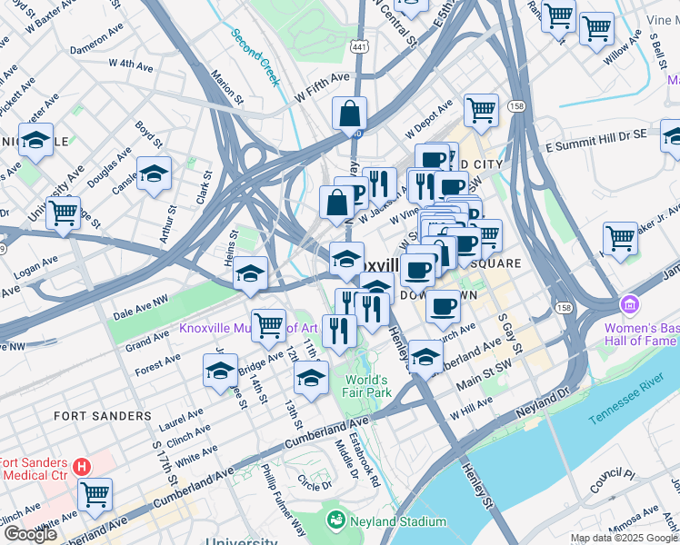Select the World's Fair Park label
This screenshot has height=545, width=680.
click(366, 386)
